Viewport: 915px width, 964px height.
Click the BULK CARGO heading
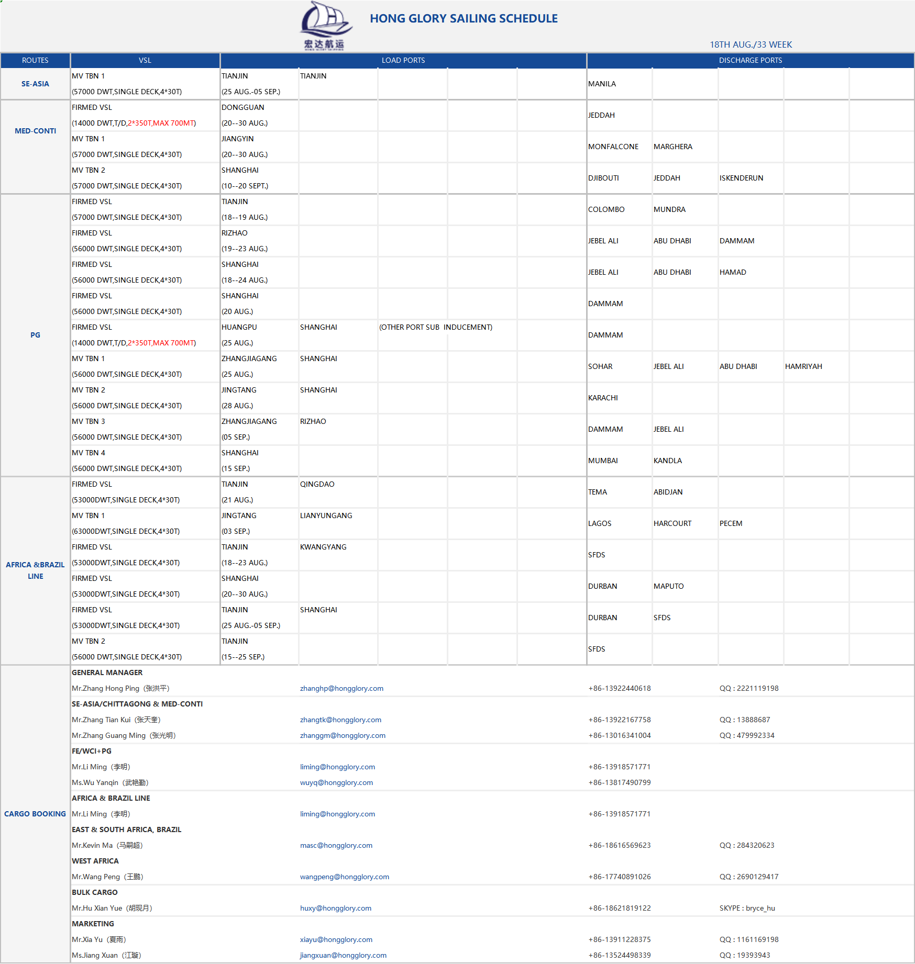(94, 892)
